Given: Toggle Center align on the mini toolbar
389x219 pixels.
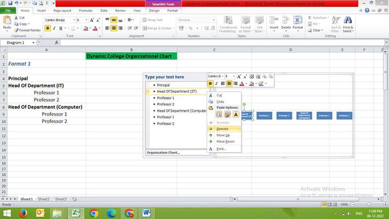Looking at the screenshot, I should coord(229,84).
